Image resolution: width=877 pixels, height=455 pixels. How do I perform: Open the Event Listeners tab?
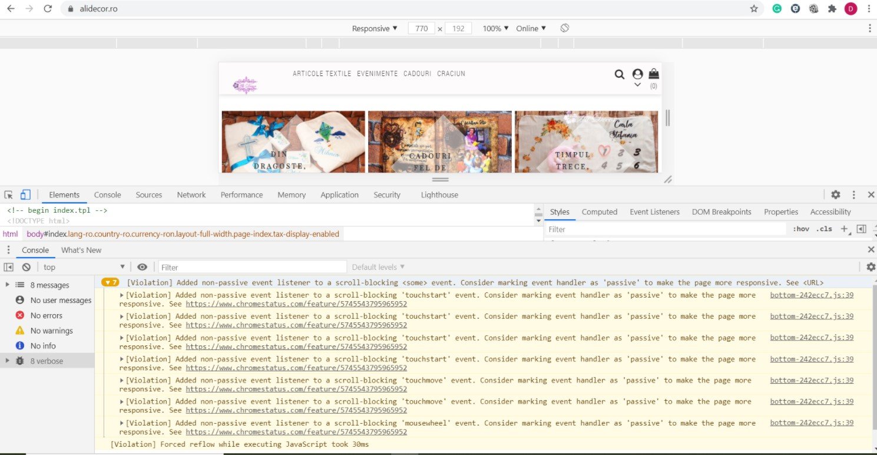pos(654,212)
